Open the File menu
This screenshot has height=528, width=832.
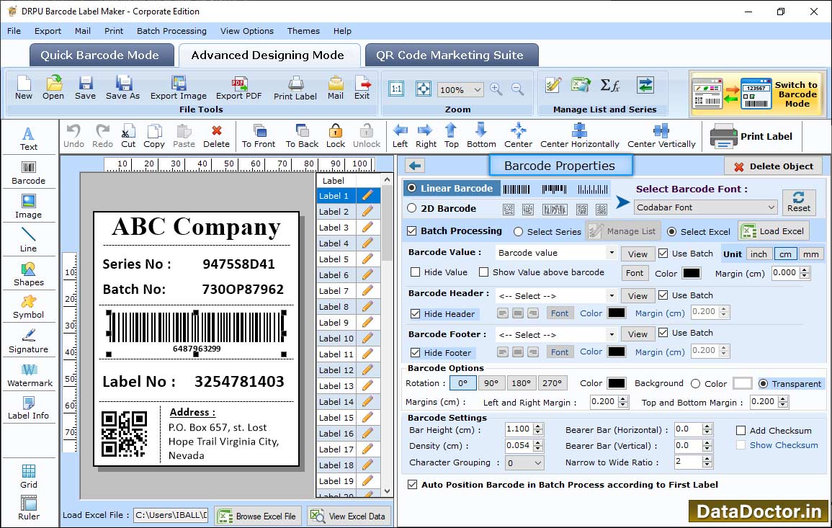14,31
